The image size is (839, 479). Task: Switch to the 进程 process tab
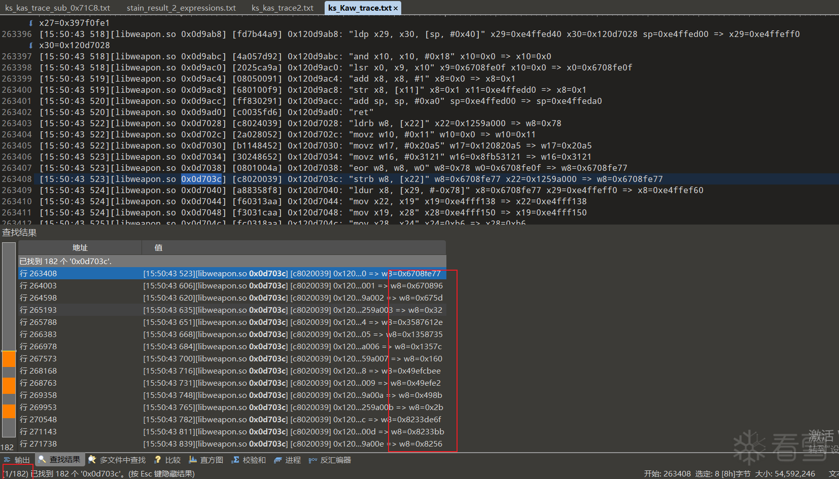point(288,460)
